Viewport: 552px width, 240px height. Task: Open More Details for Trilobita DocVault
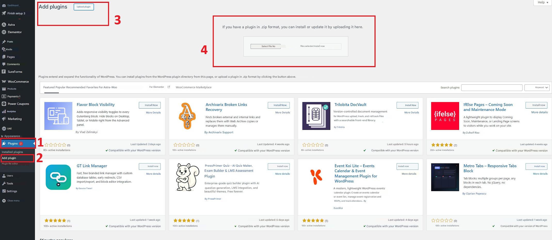411,113
